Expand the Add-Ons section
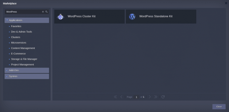 point(27,70)
